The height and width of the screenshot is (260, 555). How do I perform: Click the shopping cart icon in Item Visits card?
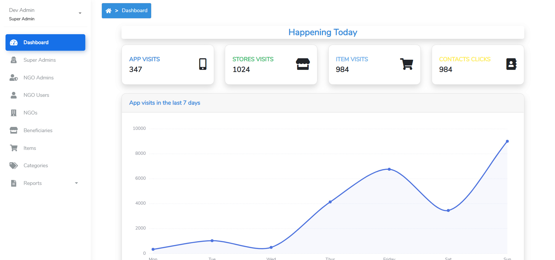406,64
